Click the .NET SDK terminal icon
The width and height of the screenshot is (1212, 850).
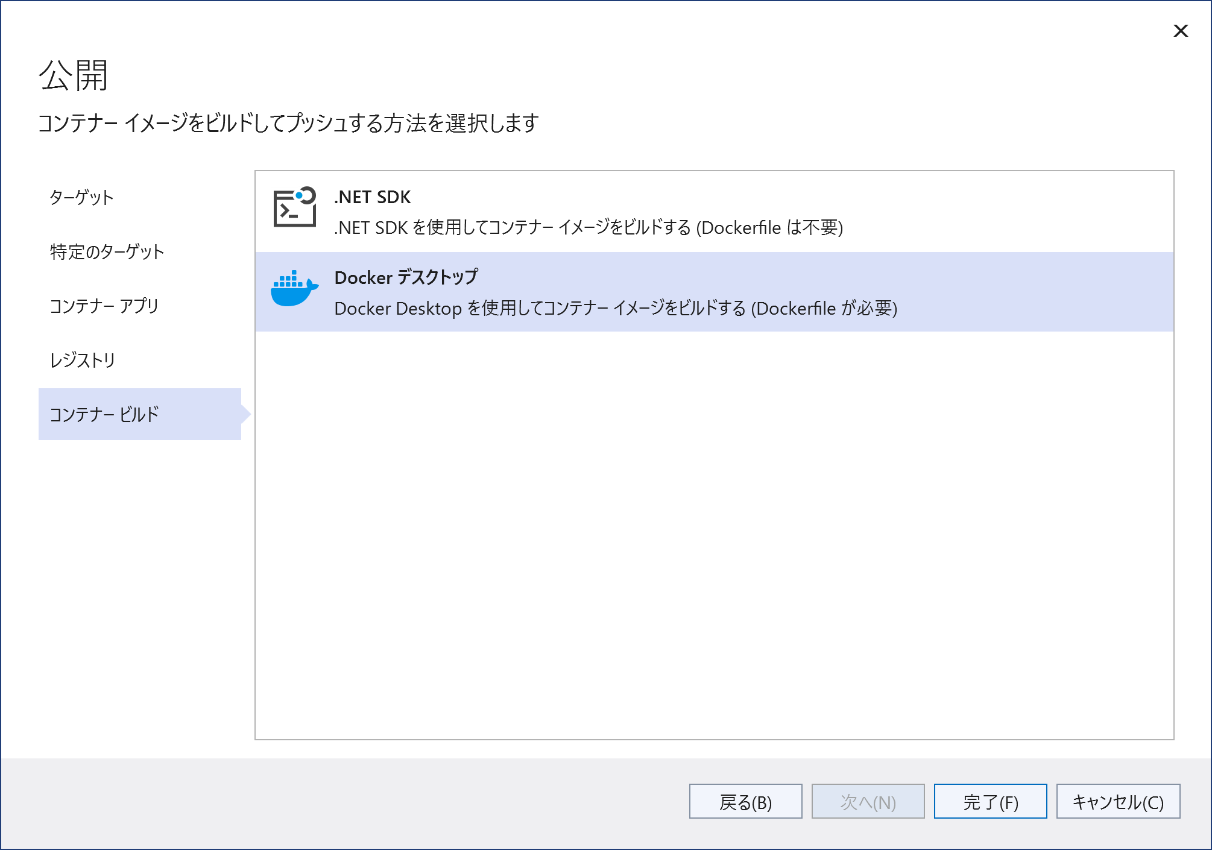point(295,207)
